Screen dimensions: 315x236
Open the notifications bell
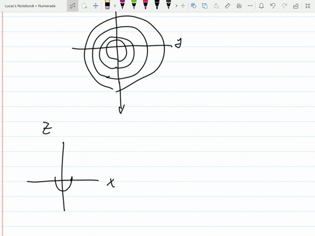[261, 6]
